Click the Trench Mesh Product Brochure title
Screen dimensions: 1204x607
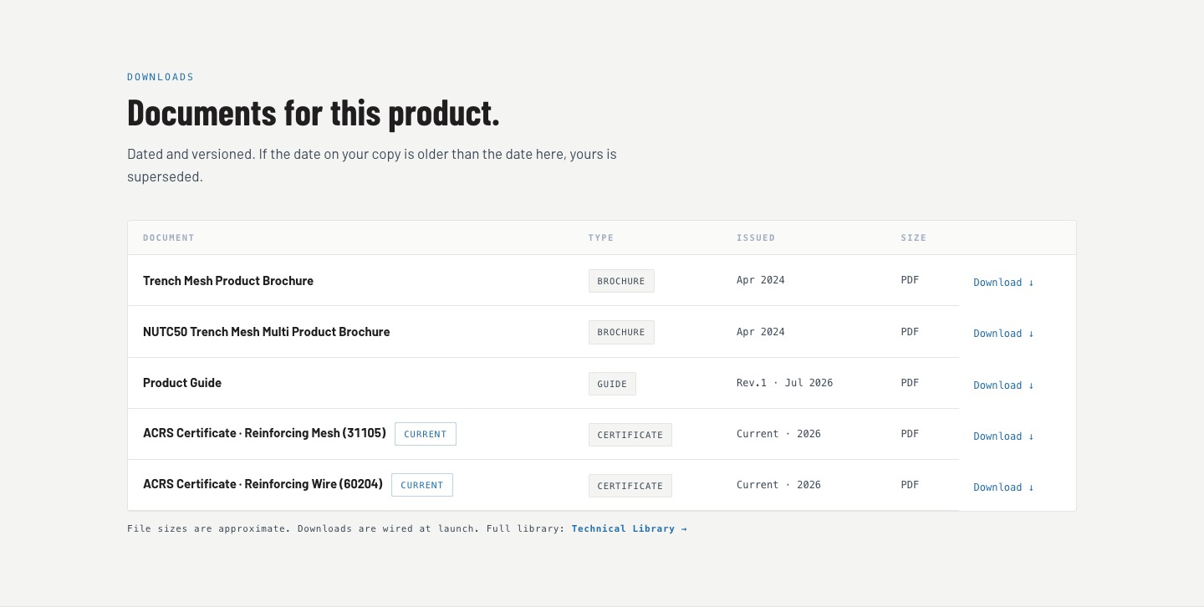228,281
